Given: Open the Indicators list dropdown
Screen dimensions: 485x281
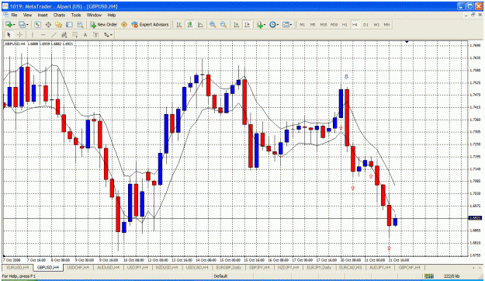Looking at the screenshot, I should 261,25.
